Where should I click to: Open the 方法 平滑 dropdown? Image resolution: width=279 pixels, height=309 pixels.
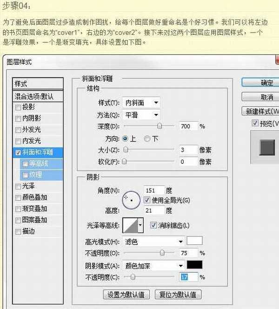pos(140,114)
